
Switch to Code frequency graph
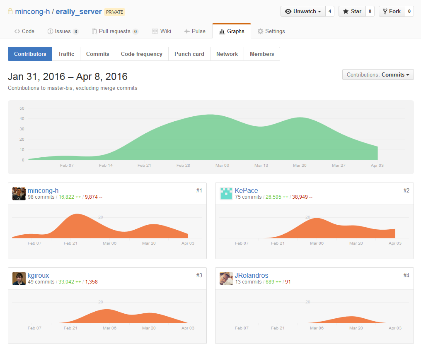pyautogui.click(x=141, y=54)
